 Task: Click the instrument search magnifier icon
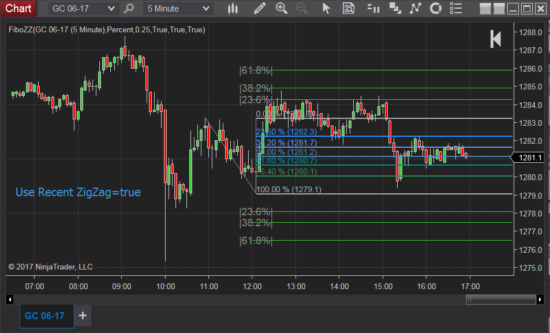[129, 9]
